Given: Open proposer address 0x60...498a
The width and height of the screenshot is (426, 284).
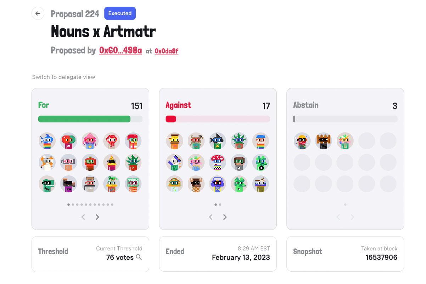Looking at the screenshot, I should pos(120,50).
